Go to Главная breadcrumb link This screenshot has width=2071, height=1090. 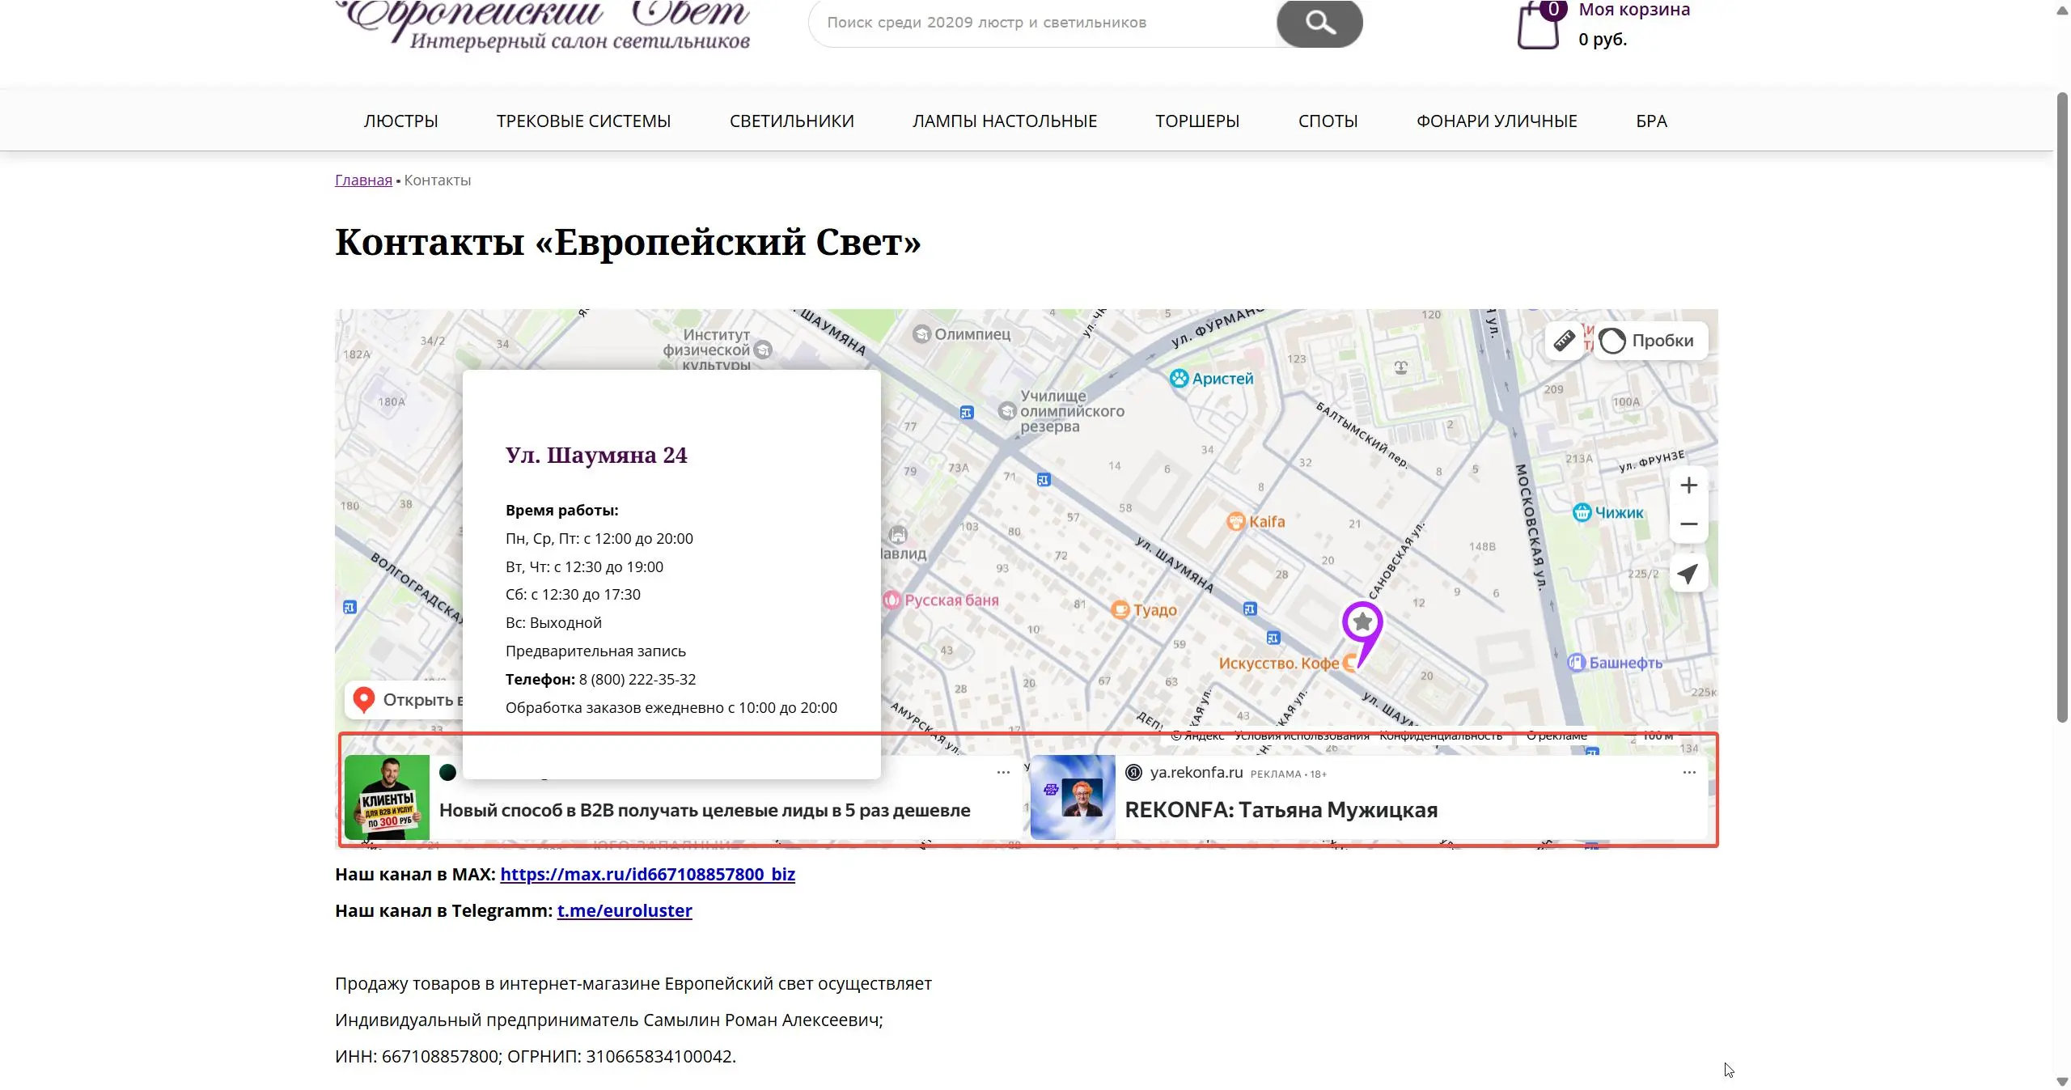coord(363,180)
